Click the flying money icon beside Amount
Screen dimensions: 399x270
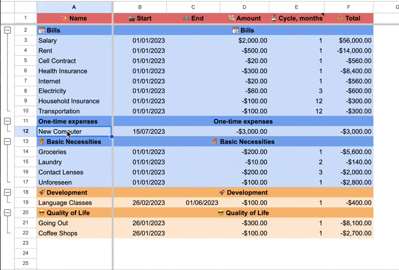click(231, 18)
